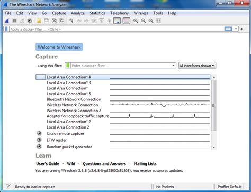The height and width of the screenshot is (192, 251).
Task: Select Wireless Network Connection 2 interface
Action: (x=123, y=111)
